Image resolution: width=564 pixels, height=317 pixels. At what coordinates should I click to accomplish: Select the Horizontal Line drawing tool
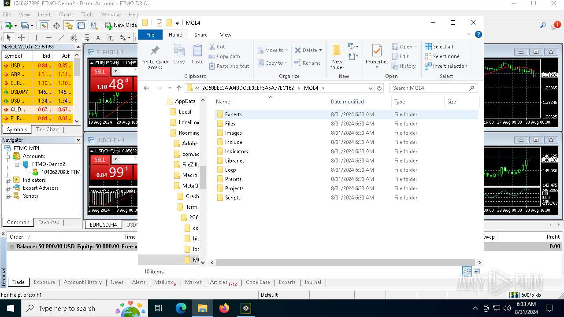(49, 37)
